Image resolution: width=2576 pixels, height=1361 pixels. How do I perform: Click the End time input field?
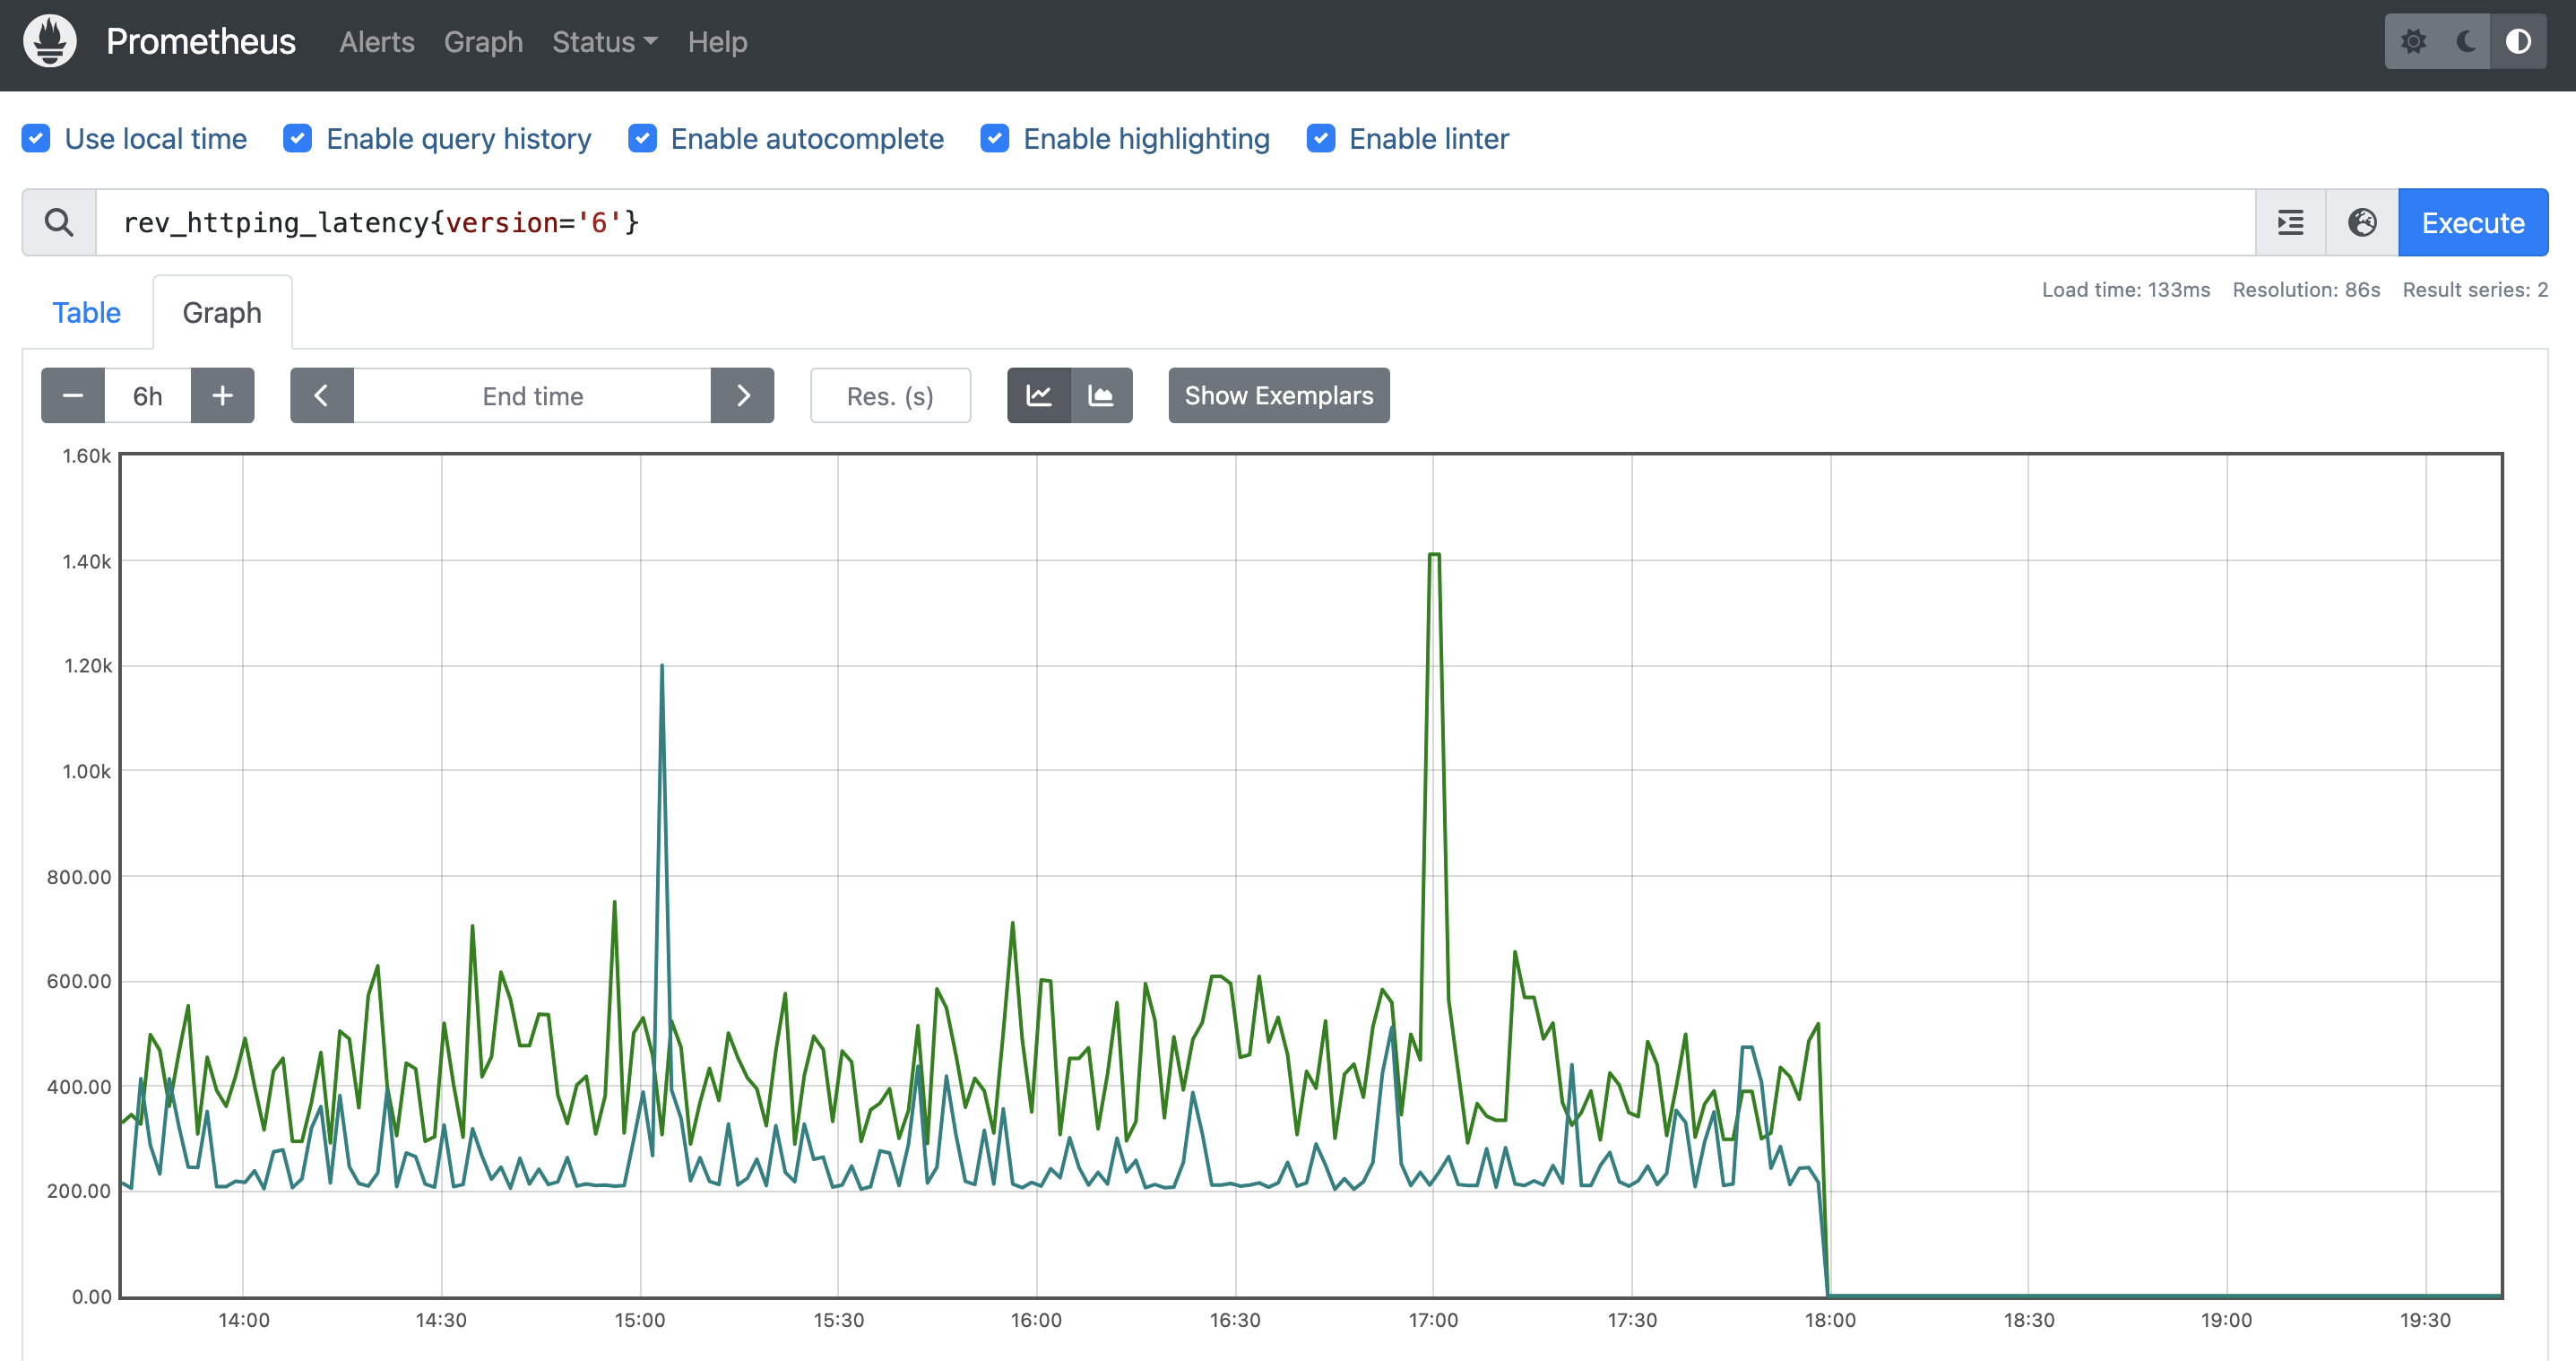(532, 396)
